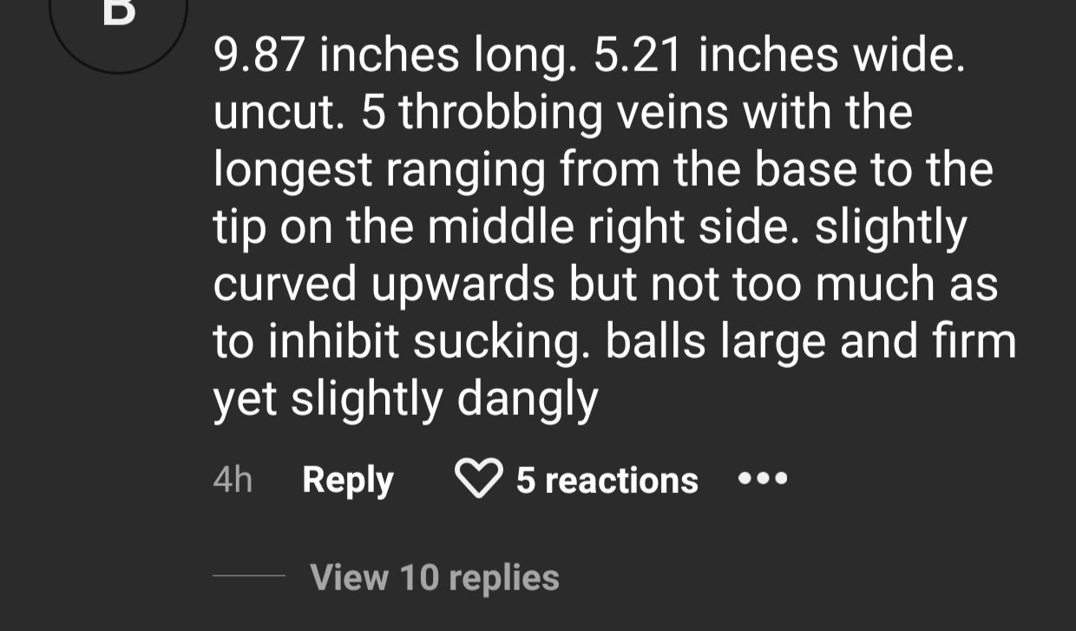
Task: Select the final comment line "yet slightly dangly"
Action: pyautogui.click(x=406, y=400)
